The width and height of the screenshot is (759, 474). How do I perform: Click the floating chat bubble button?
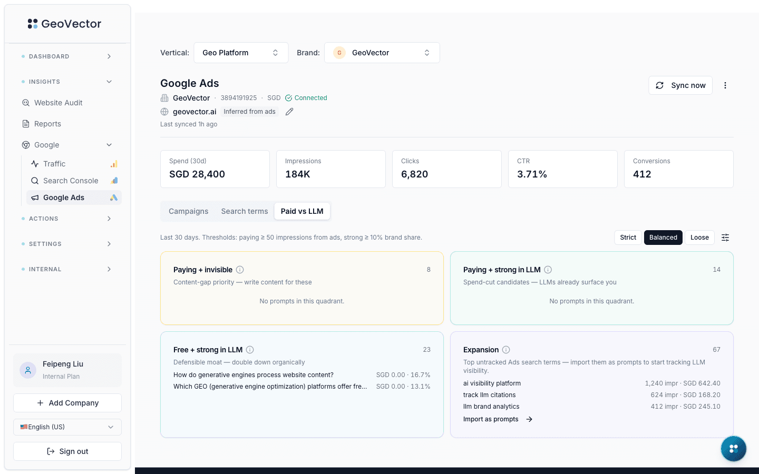(x=734, y=449)
